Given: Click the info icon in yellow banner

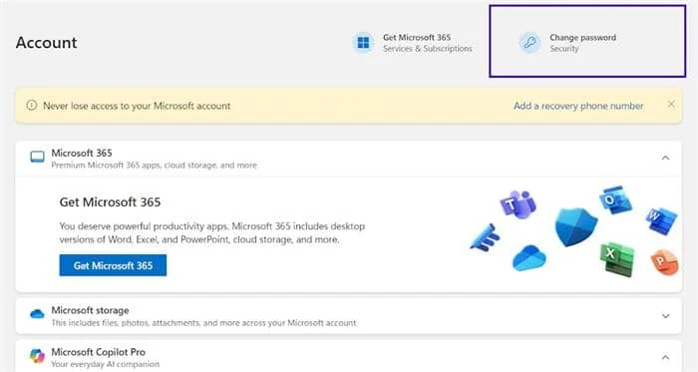Looking at the screenshot, I should tap(31, 106).
